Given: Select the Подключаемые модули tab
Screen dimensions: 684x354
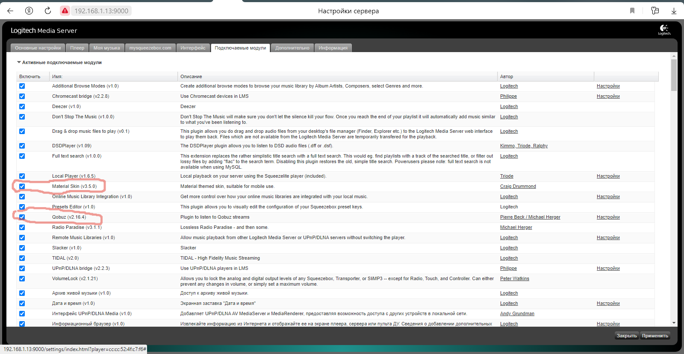Looking at the screenshot, I should (240, 48).
